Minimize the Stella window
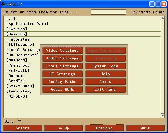 click(152, 4)
